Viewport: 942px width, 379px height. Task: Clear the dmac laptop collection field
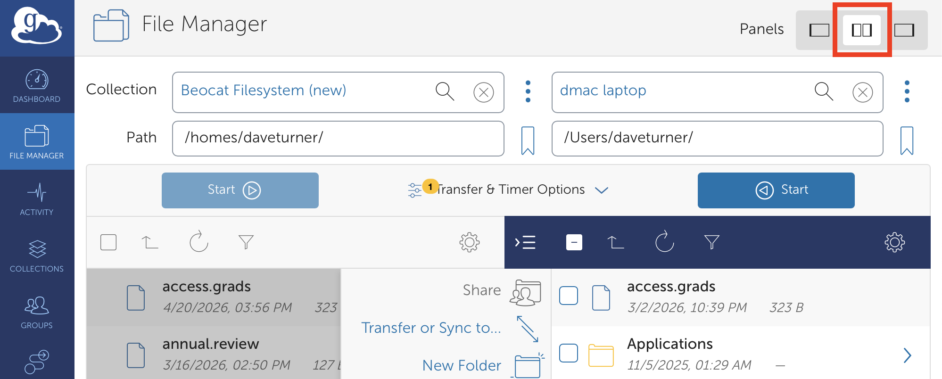862,92
